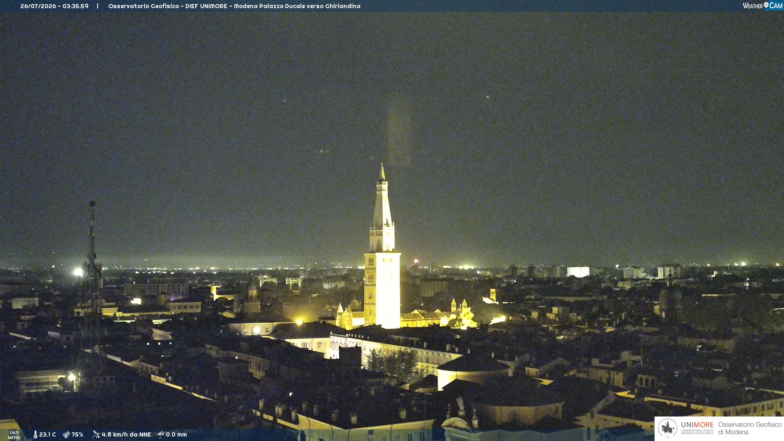Click the rain umbrella icon
The height and width of the screenshot is (441, 784).
[x=161, y=434]
